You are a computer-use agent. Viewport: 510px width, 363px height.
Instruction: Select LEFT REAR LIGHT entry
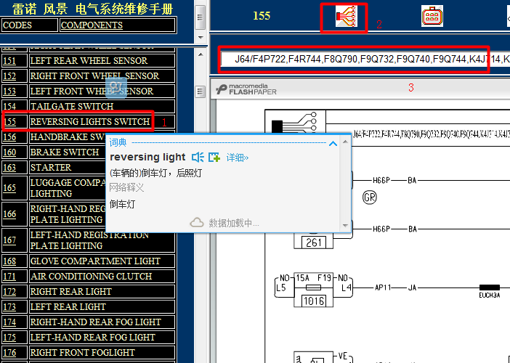point(102,307)
